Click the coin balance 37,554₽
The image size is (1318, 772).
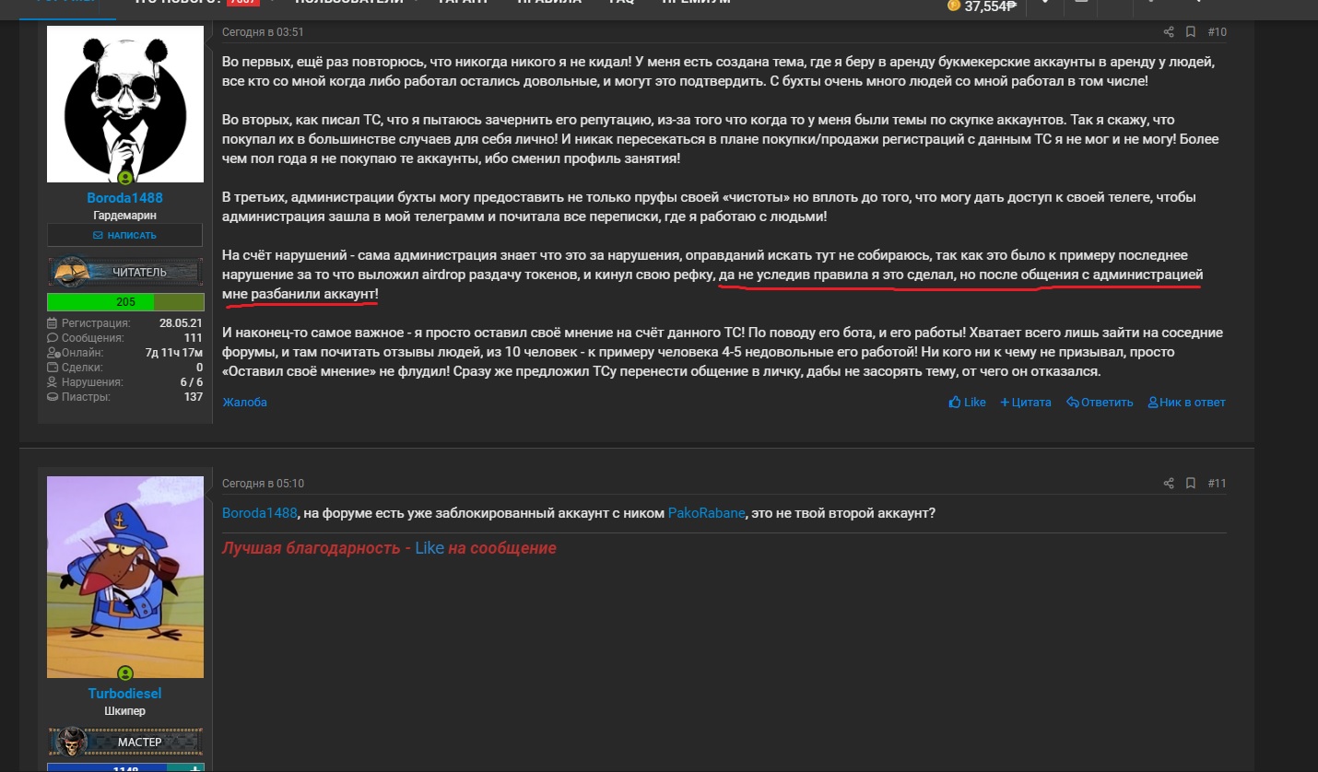pos(983,6)
